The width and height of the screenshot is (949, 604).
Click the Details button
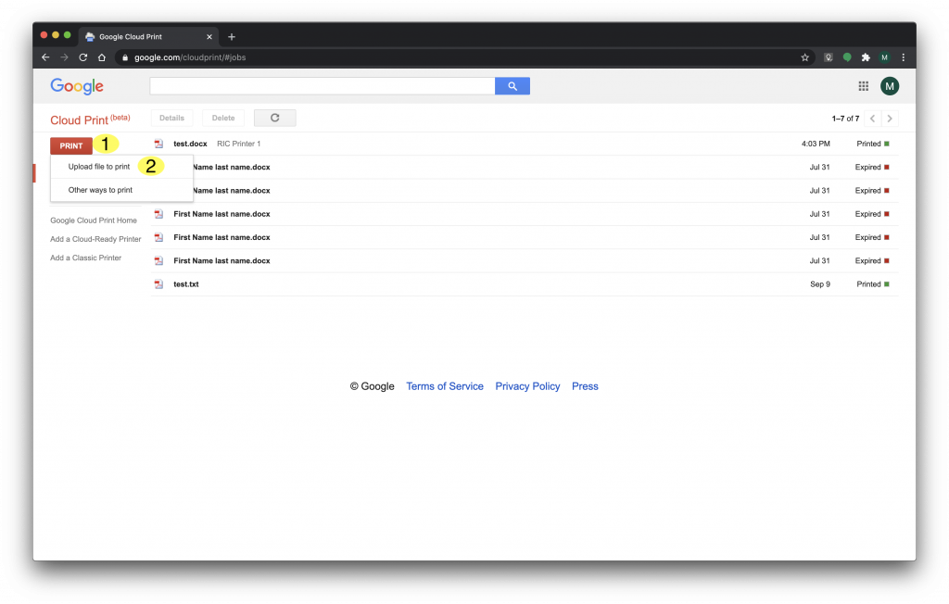pyautogui.click(x=171, y=118)
